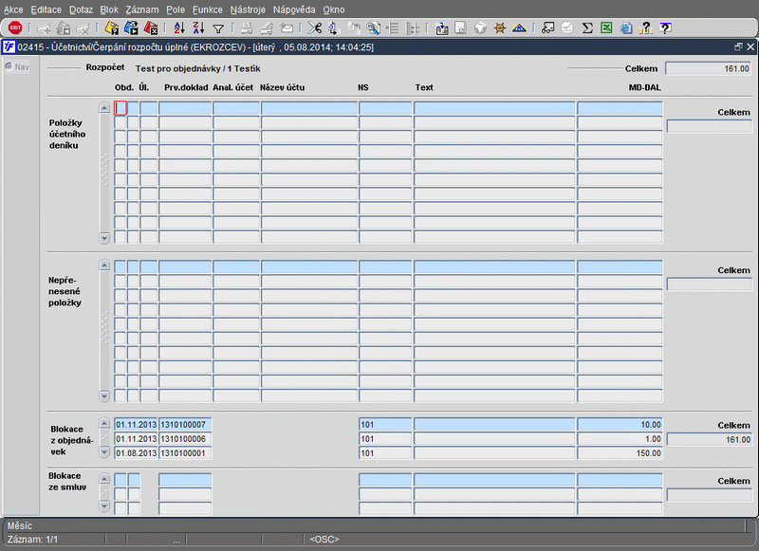
Task: Click the Enter Query icon with question mark
Action: [111, 28]
